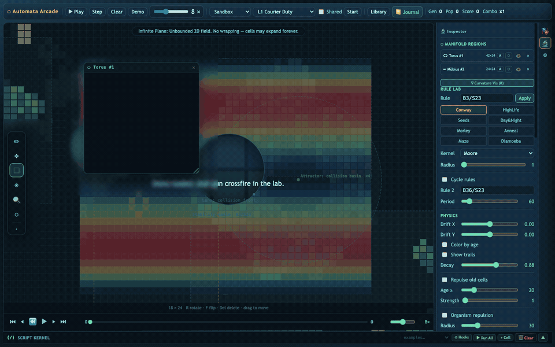Toggle Möbius #2 visibility eye
This screenshot has height=347, width=555.
click(518, 69)
